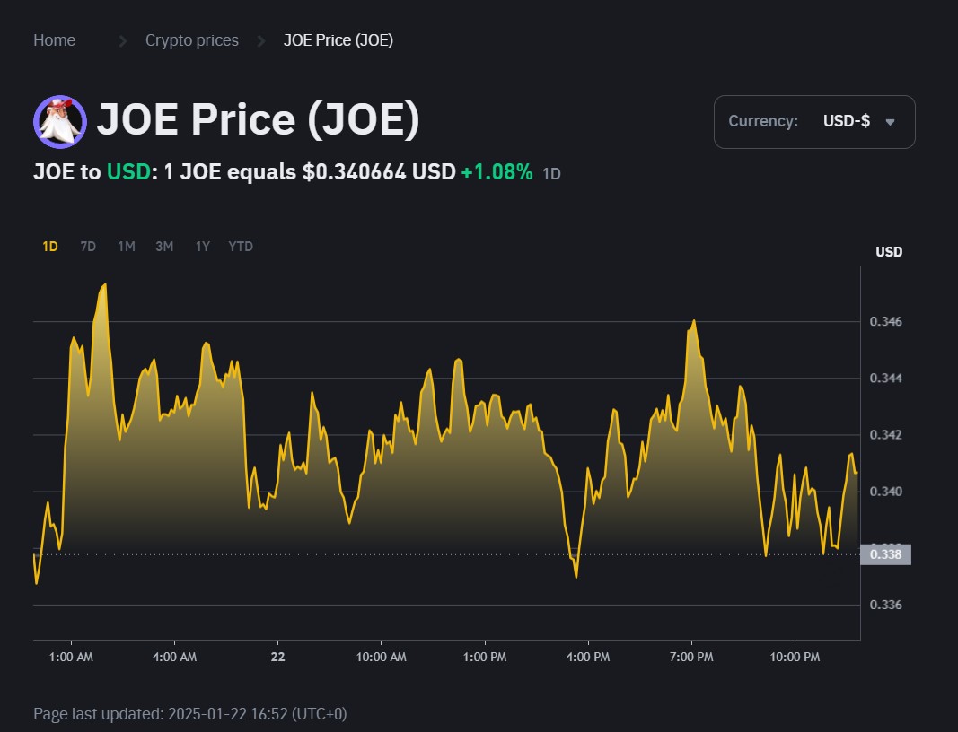Click the JOE wizard coin logo
The height and width of the screenshot is (732, 958).
pyautogui.click(x=60, y=122)
